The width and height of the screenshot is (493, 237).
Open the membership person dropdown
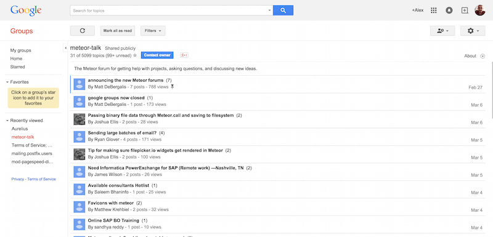click(x=442, y=31)
